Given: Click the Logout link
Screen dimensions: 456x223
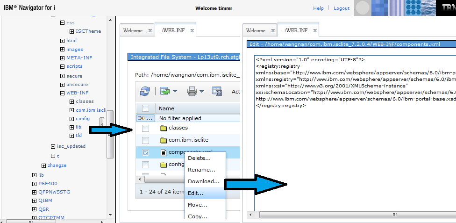Looking at the screenshot, I should 342,8.
